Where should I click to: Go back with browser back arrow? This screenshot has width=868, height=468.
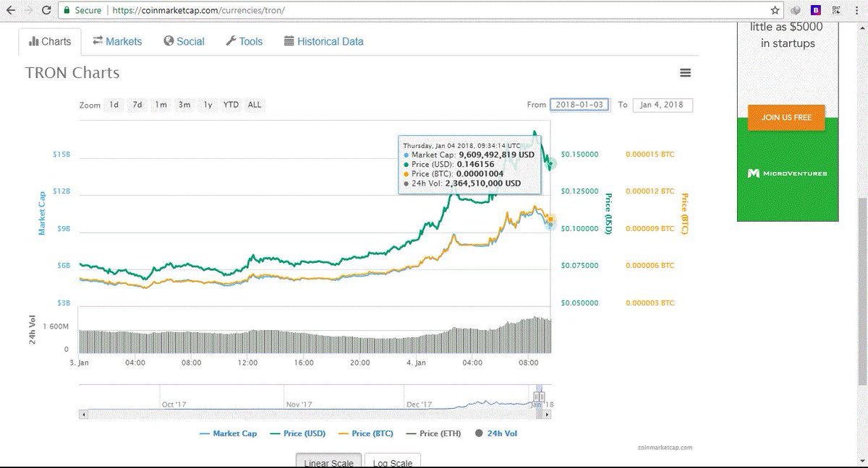(10, 10)
